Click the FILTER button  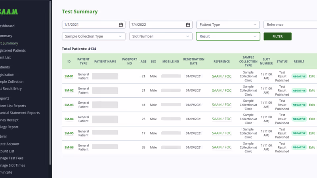(x=277, y=36)
